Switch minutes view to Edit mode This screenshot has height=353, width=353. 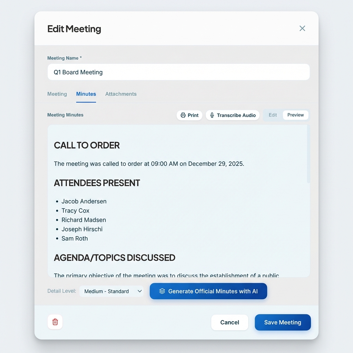pyautogui.click(x=273, y=115)
